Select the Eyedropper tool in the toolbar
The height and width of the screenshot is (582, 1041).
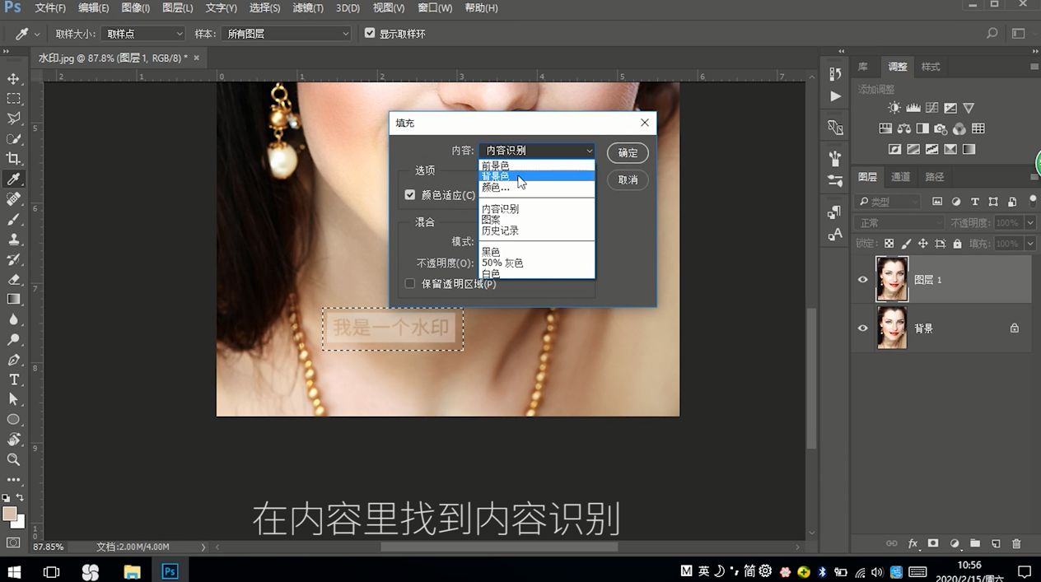13,179
